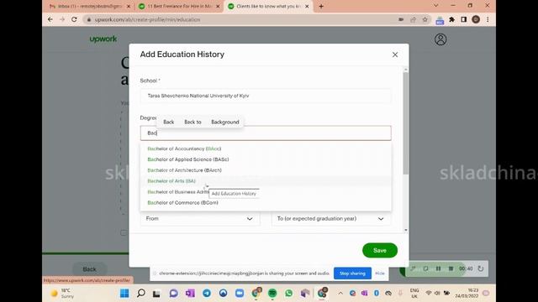Close the active Clients like to know tab
Viewport: 538px width, 302px height.
[x=307, y=6]
